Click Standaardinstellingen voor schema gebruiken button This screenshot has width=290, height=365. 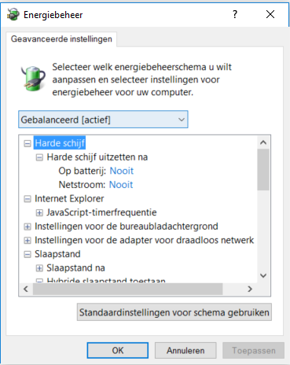(x=174, y=312)
